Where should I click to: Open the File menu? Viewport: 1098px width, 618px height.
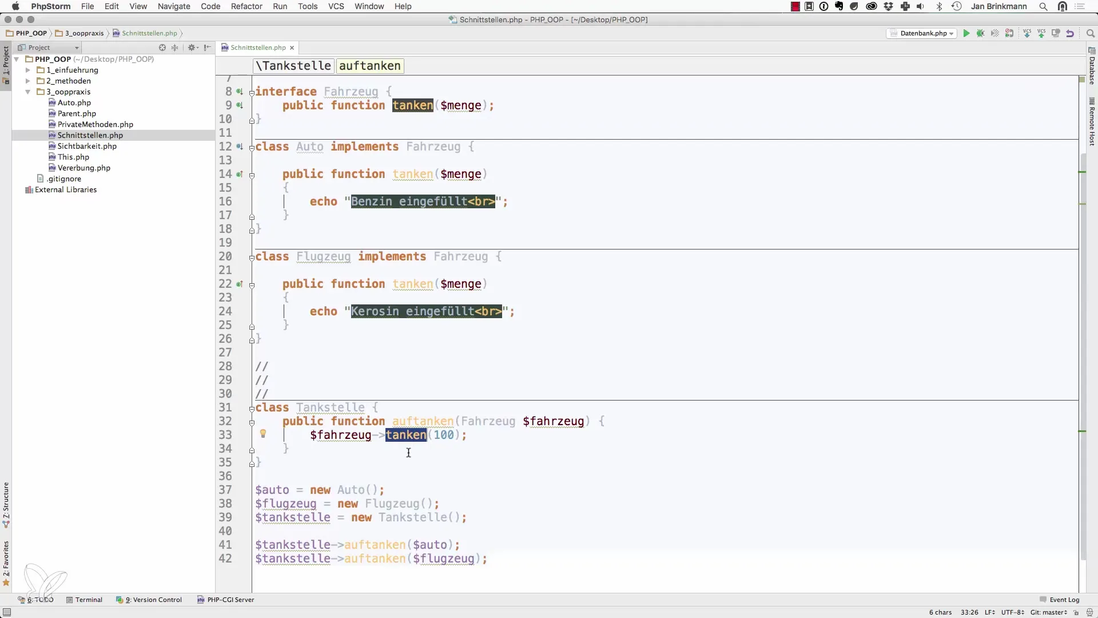pos(87,6)
